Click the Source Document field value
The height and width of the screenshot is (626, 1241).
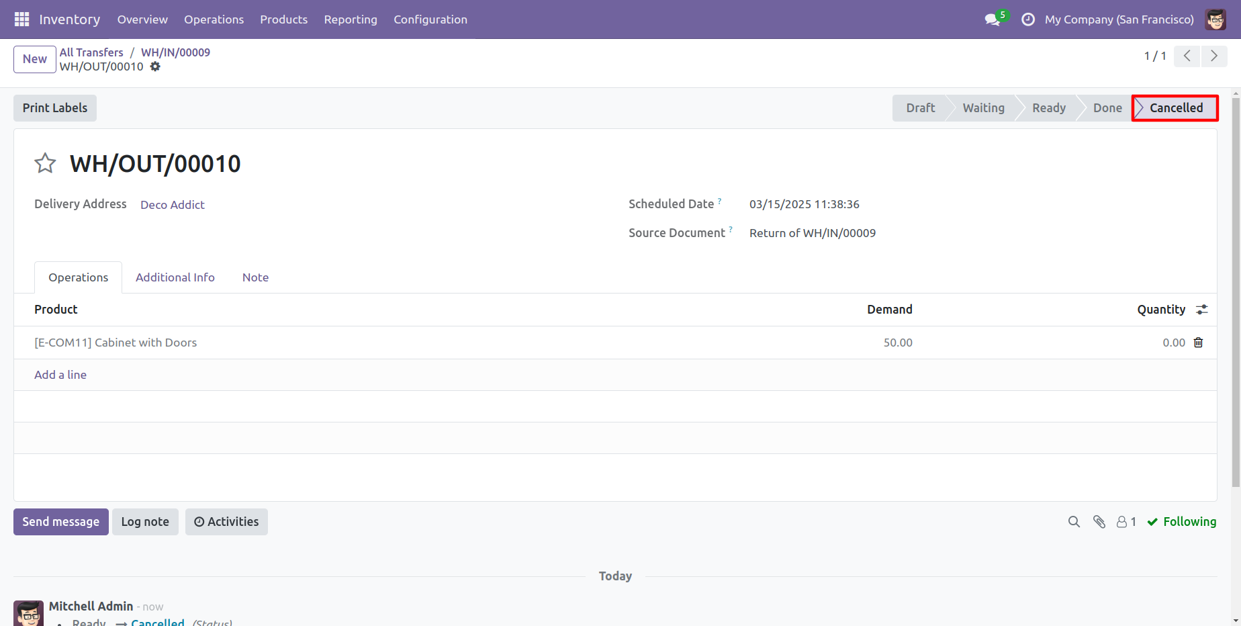click(x=813, y=233)
